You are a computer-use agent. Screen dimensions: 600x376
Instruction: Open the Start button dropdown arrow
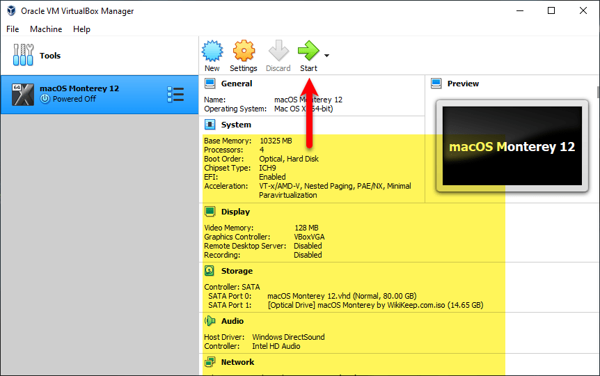pyautogui.click(x=326, y=56)
